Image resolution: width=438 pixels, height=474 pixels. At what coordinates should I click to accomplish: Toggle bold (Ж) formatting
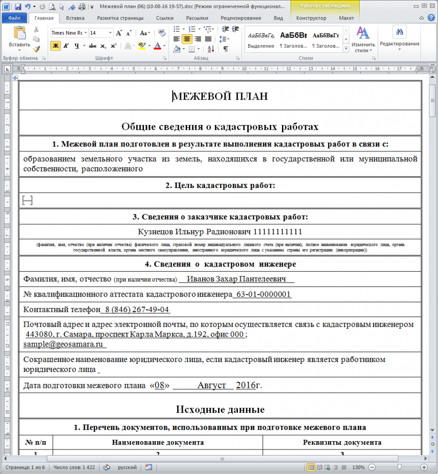55,46
